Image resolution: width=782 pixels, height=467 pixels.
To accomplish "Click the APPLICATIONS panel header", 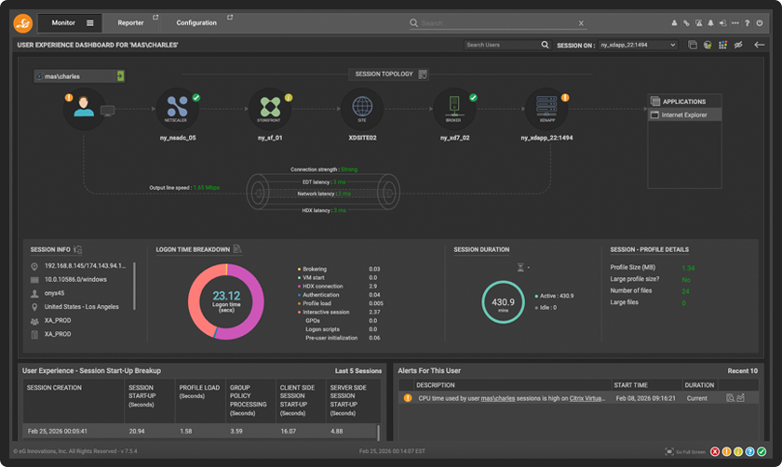I will click(x=684, y=101).
